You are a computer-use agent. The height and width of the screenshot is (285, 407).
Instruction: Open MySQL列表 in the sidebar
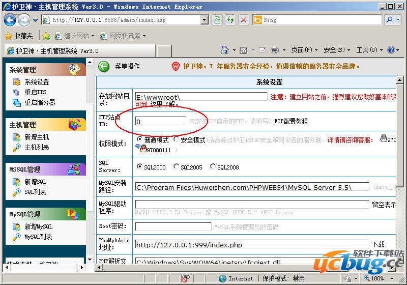click(x=39, y=237)
